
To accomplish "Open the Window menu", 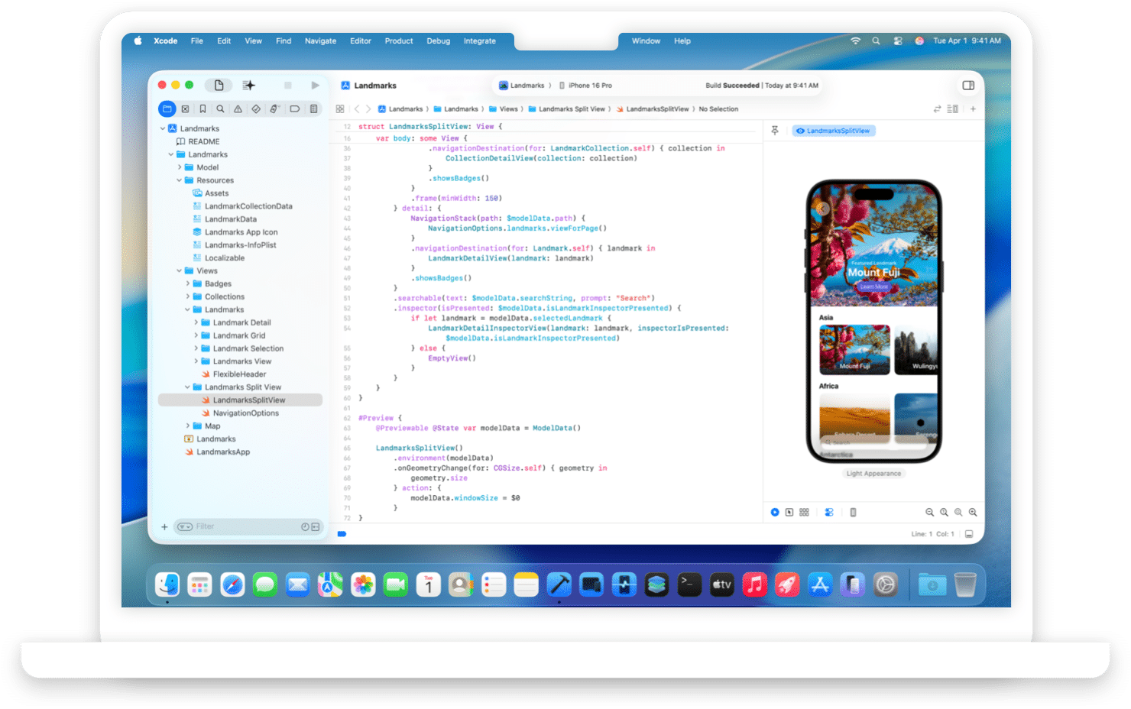I will click(x=646, y=41).
